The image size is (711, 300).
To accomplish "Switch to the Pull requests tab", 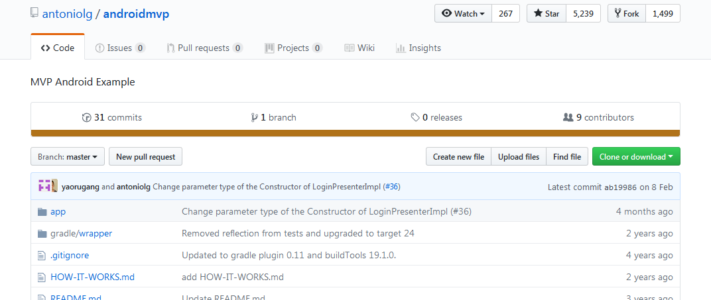I will pyautogui.click(x=204, y=48).
